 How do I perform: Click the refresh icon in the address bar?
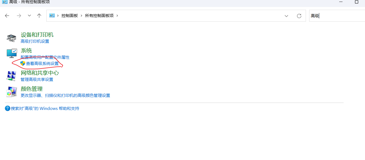(299, 15)
